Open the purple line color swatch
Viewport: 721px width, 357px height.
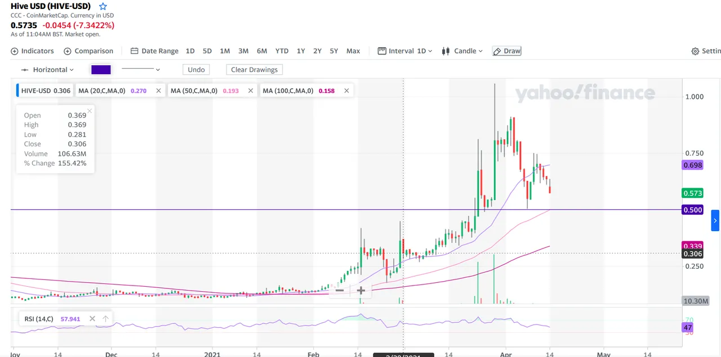(101, 70)
